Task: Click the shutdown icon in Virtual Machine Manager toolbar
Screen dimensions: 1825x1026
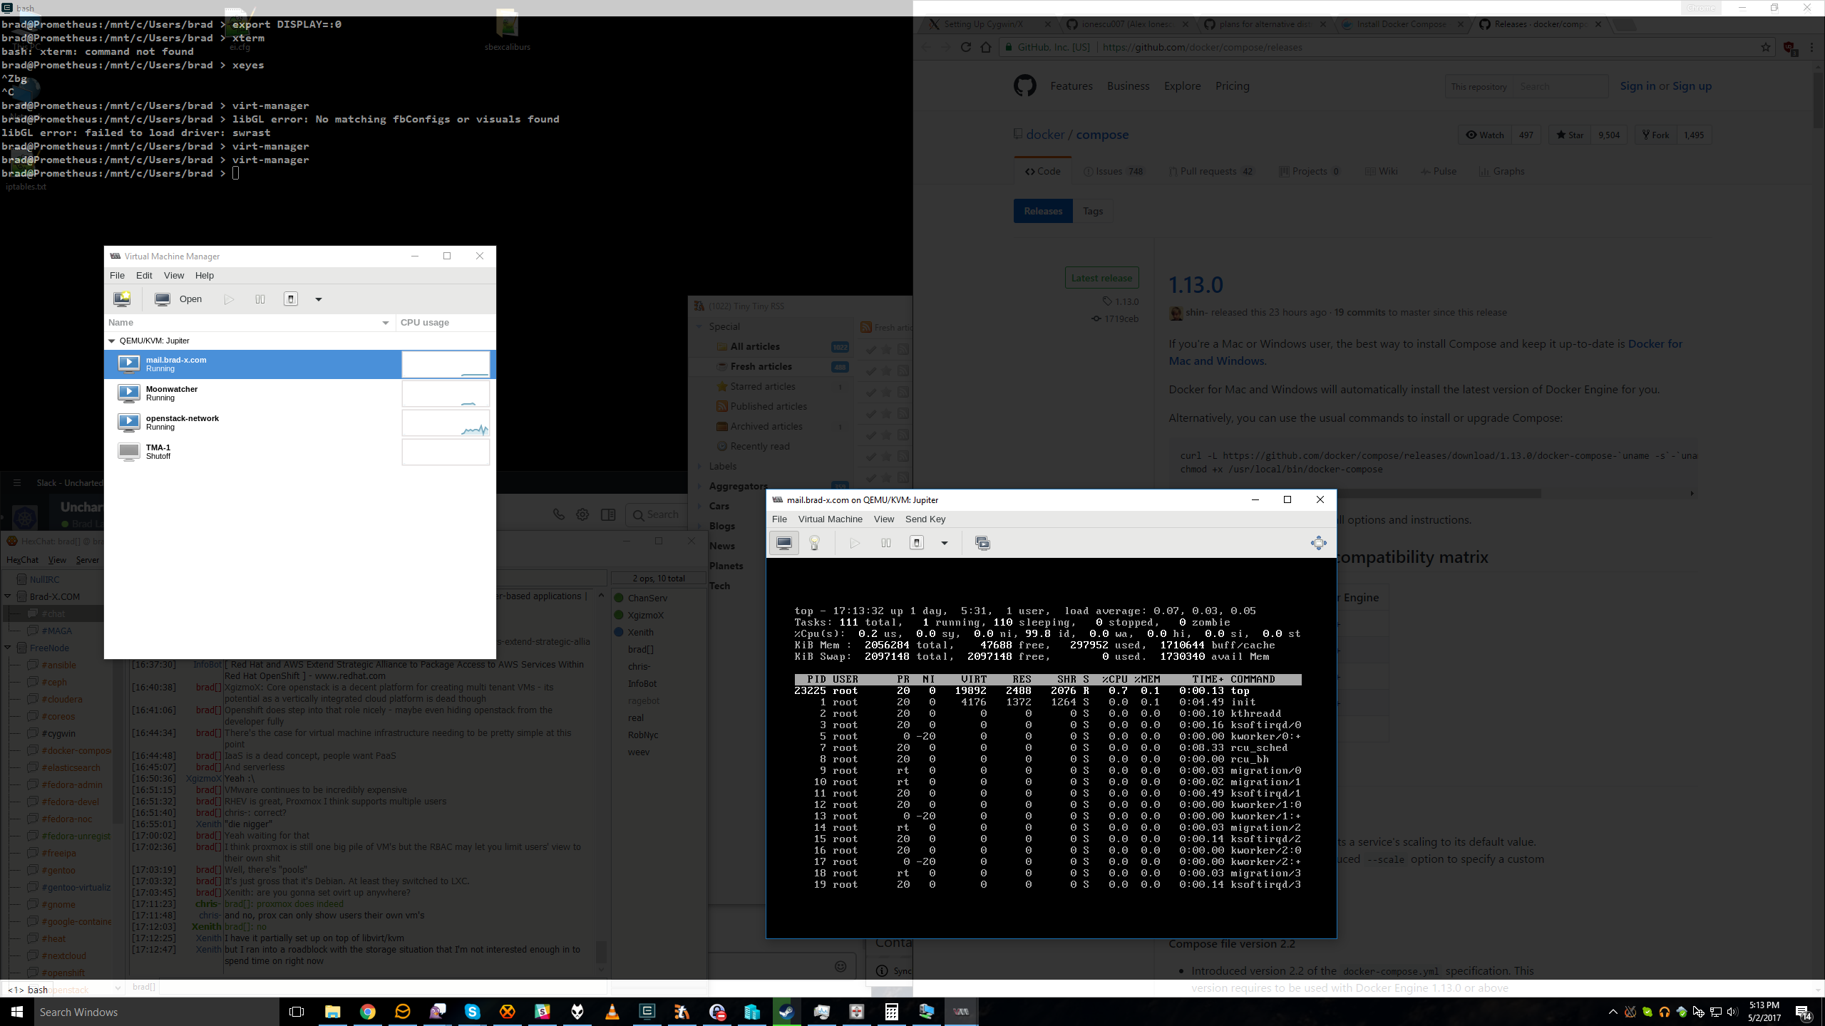Action: [291, 299]
